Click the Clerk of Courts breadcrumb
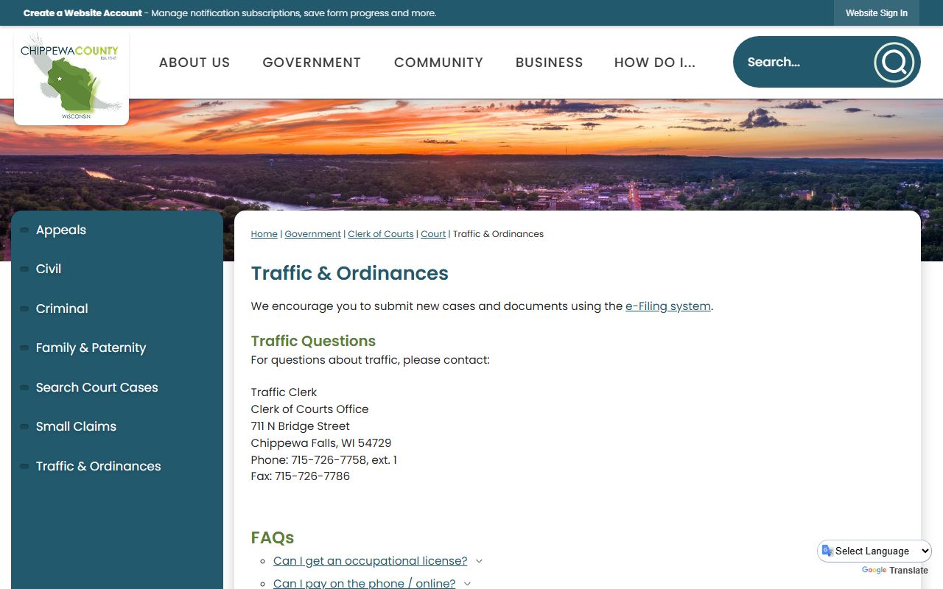Image resolution: width=943 pixels, height=589 pixels. [x=381, y=234]
